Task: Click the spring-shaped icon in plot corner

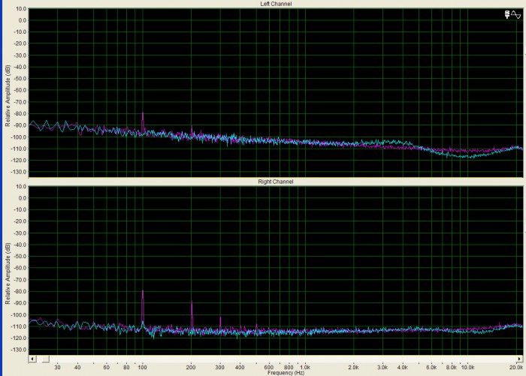Action: click(x=507, y=14)
